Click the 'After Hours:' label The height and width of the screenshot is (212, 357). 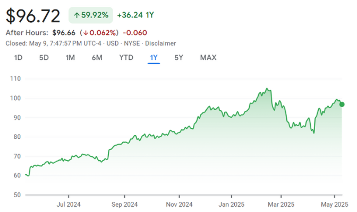click(x=27, y=33)
